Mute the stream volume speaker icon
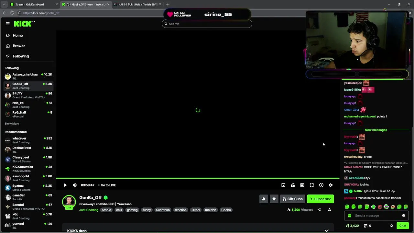Image resolution: width=414 pixels, height=233 pixels. (75, 185)
